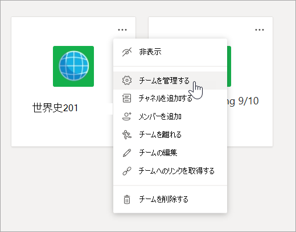Choose チームの編集 menu item
This screenshot has height=232, width=296.
pyautogui.click(x=170, y=153)
